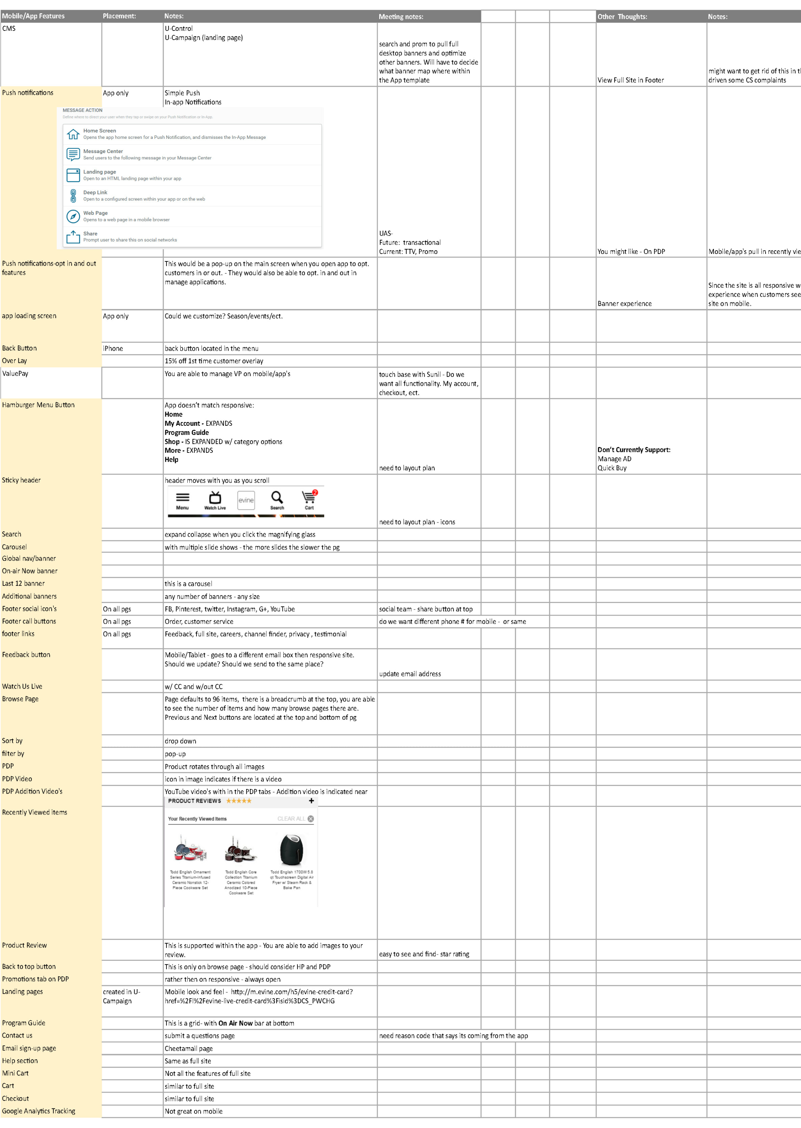Click the Share icon in Message Action panel
The image size is (801, 1128).
pyautogui.click(x=73, y=236)
